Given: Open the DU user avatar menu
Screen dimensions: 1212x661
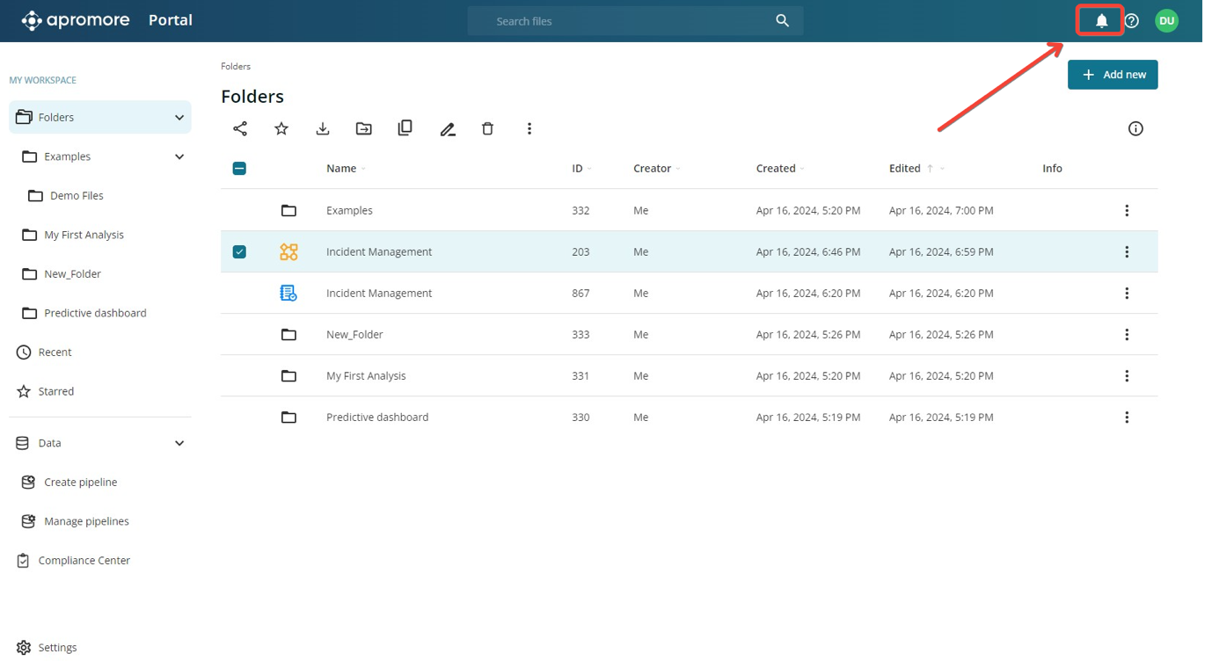Looking at the screenshot, I should [1166, 21].
